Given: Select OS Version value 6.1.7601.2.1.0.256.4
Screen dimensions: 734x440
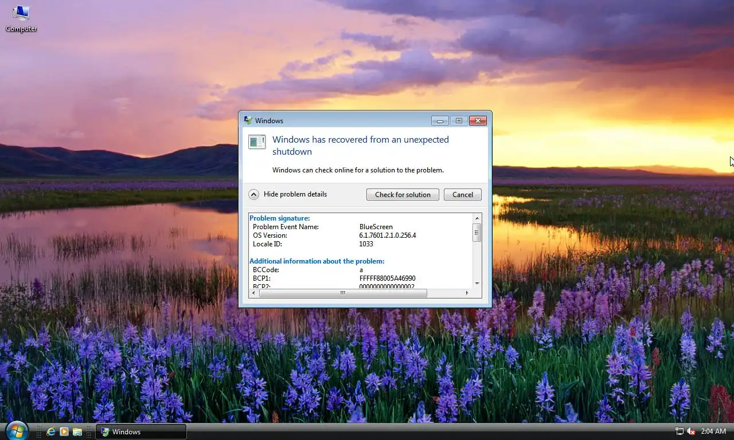Looking at the screenshot, I should [x=388, y=235].
